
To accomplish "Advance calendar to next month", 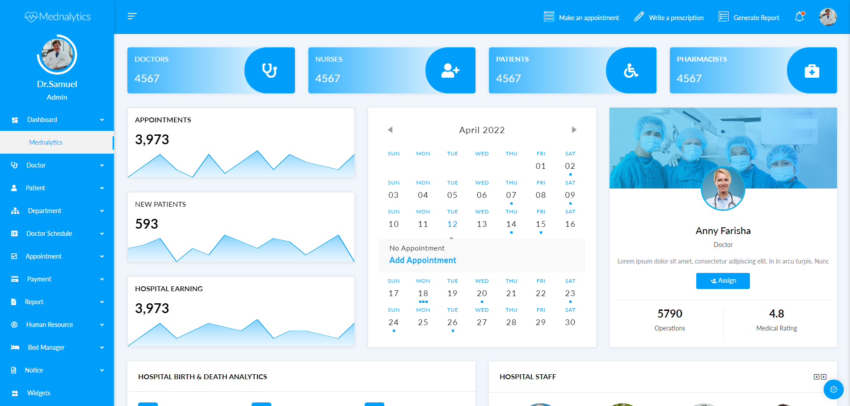I will (x=574, y=130).
